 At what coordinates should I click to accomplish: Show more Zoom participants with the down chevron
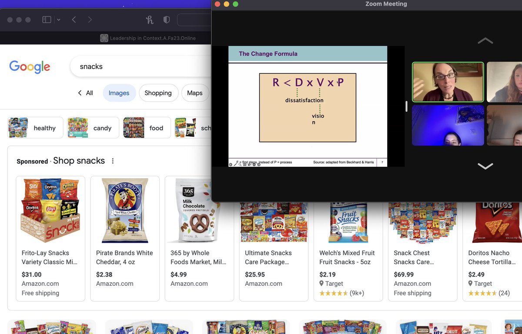485,166
